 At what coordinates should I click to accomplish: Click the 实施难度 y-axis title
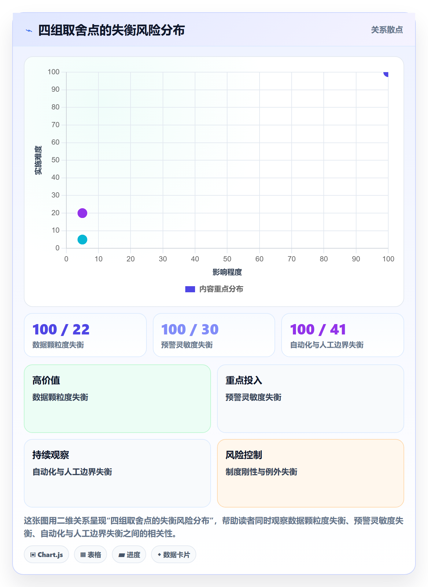[x=38, y=160]
